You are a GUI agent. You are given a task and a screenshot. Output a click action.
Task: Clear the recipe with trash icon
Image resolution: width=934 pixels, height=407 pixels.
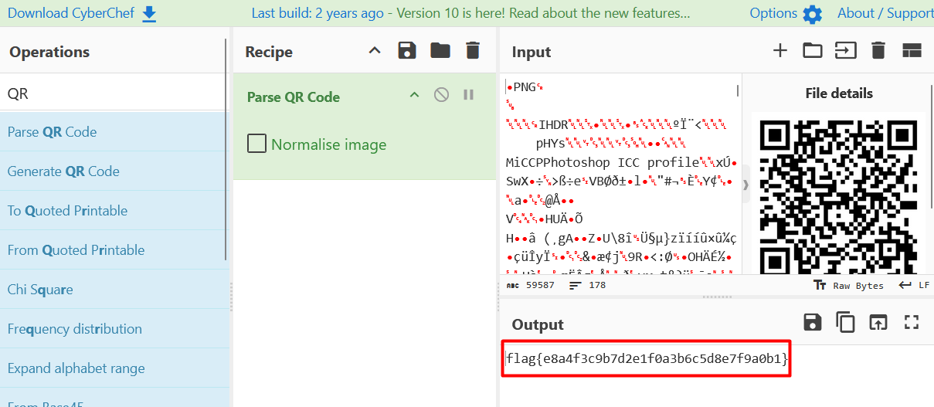click(x=473, y=51)
